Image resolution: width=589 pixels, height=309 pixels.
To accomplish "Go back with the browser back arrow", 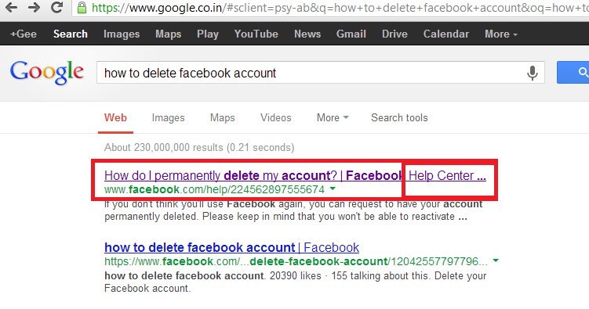I will click(11, 8).
